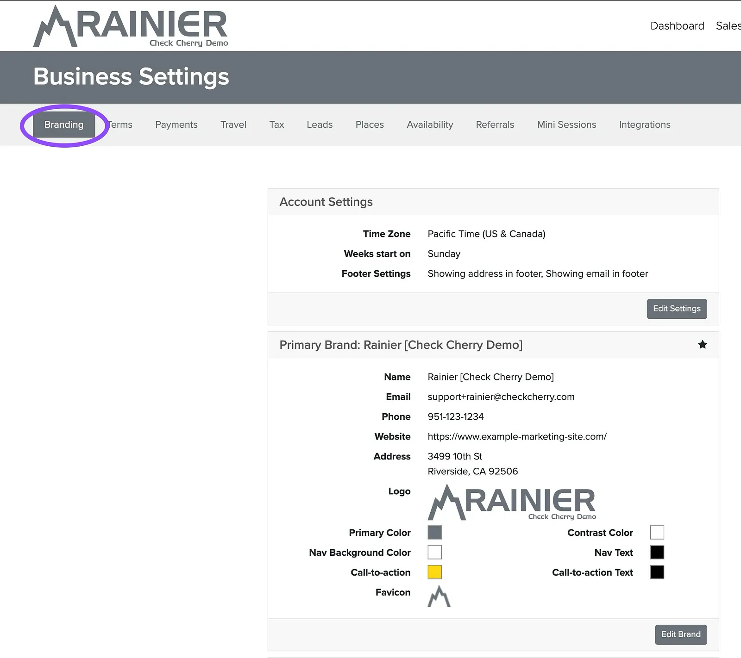The height and width of the screenshot is (658, 741).
Task: Open the Leads tab
Action: pos(320,124)
